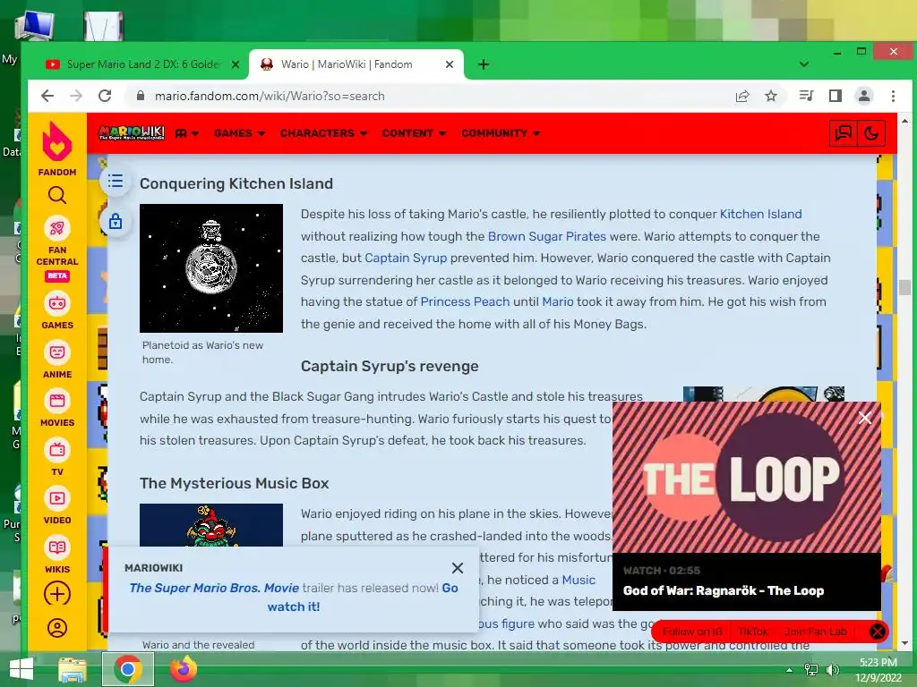Close The Loop video popup

(865, 418)
